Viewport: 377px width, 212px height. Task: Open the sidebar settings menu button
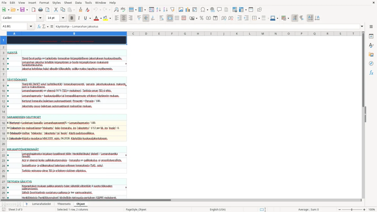tap(371, 26)
